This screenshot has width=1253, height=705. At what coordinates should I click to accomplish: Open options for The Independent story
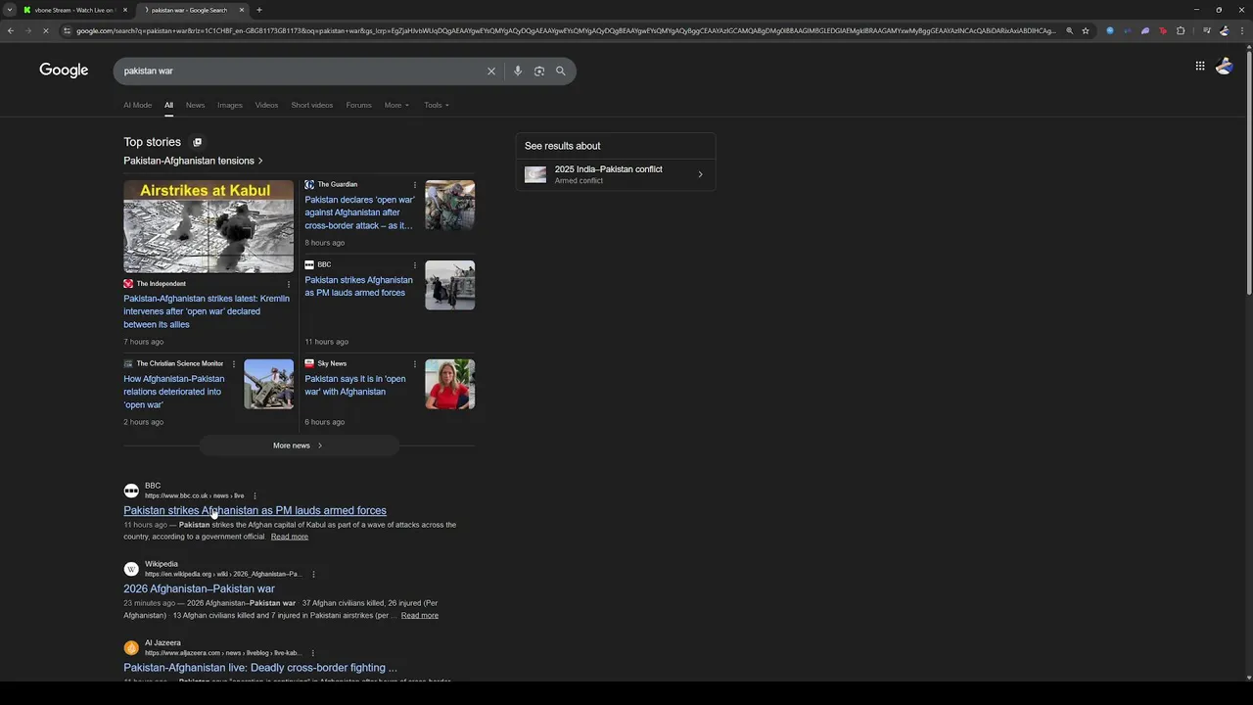[288, 285]
